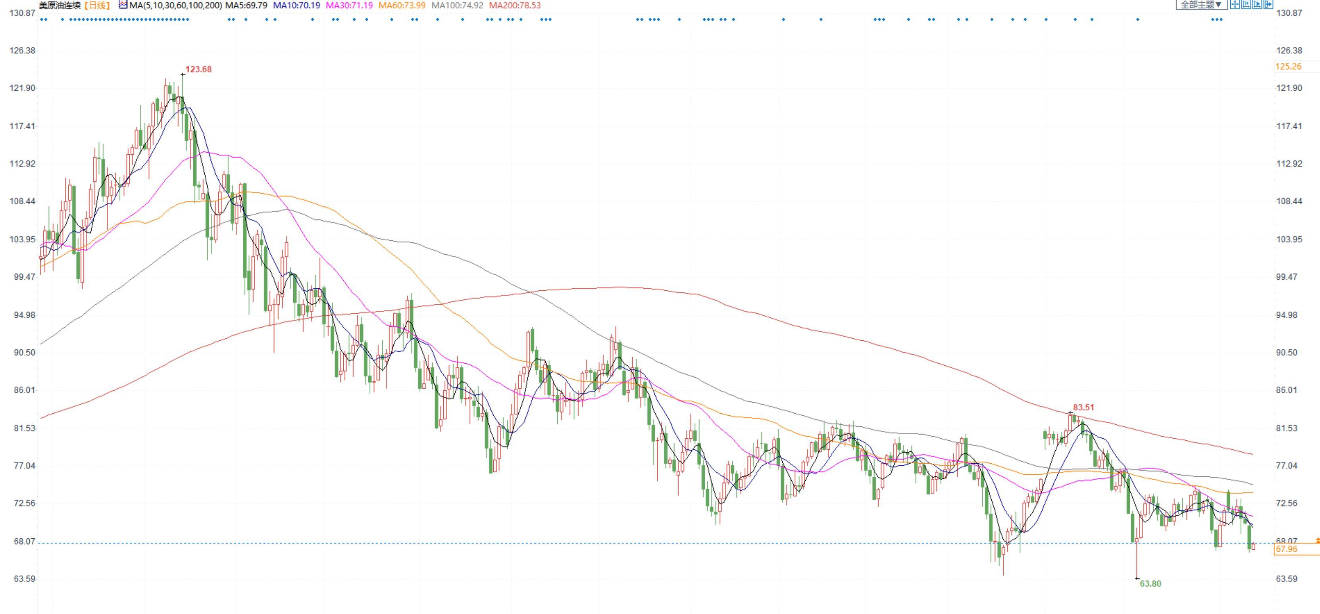The image size is (1320, 614).
Task: Click the crosshair cursor icon
Action: [x=1235, y=4]
